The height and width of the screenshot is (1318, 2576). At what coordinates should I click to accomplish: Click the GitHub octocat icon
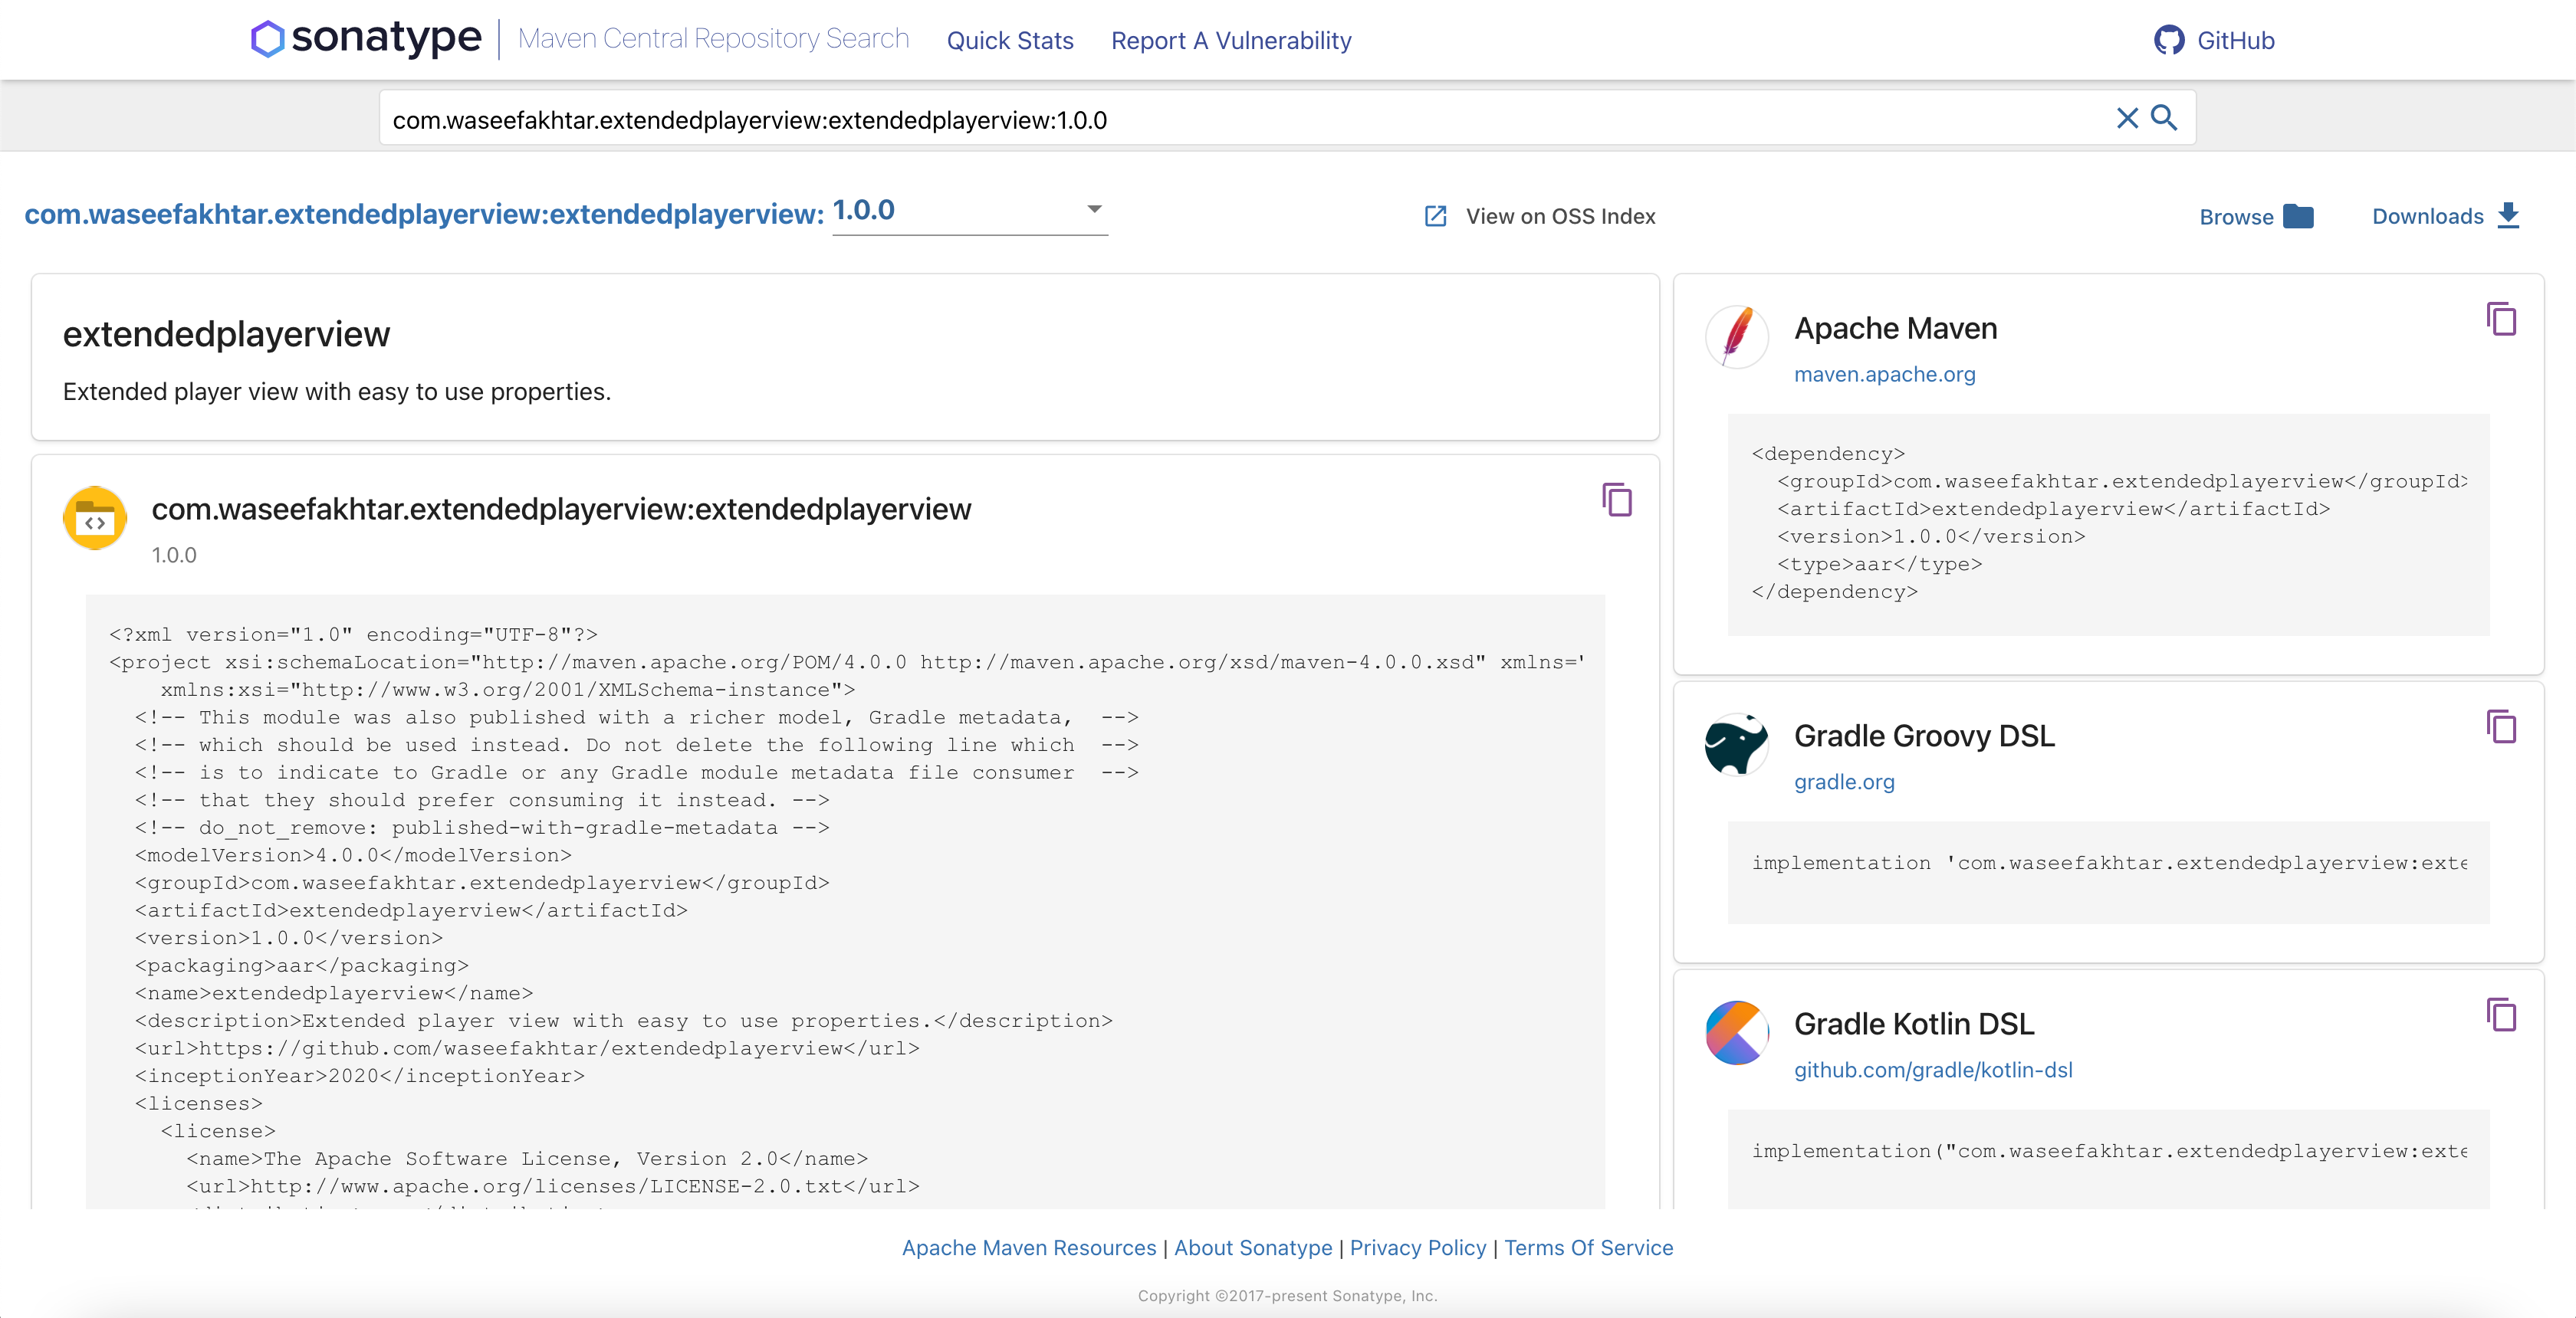(x=2168, y=40)
